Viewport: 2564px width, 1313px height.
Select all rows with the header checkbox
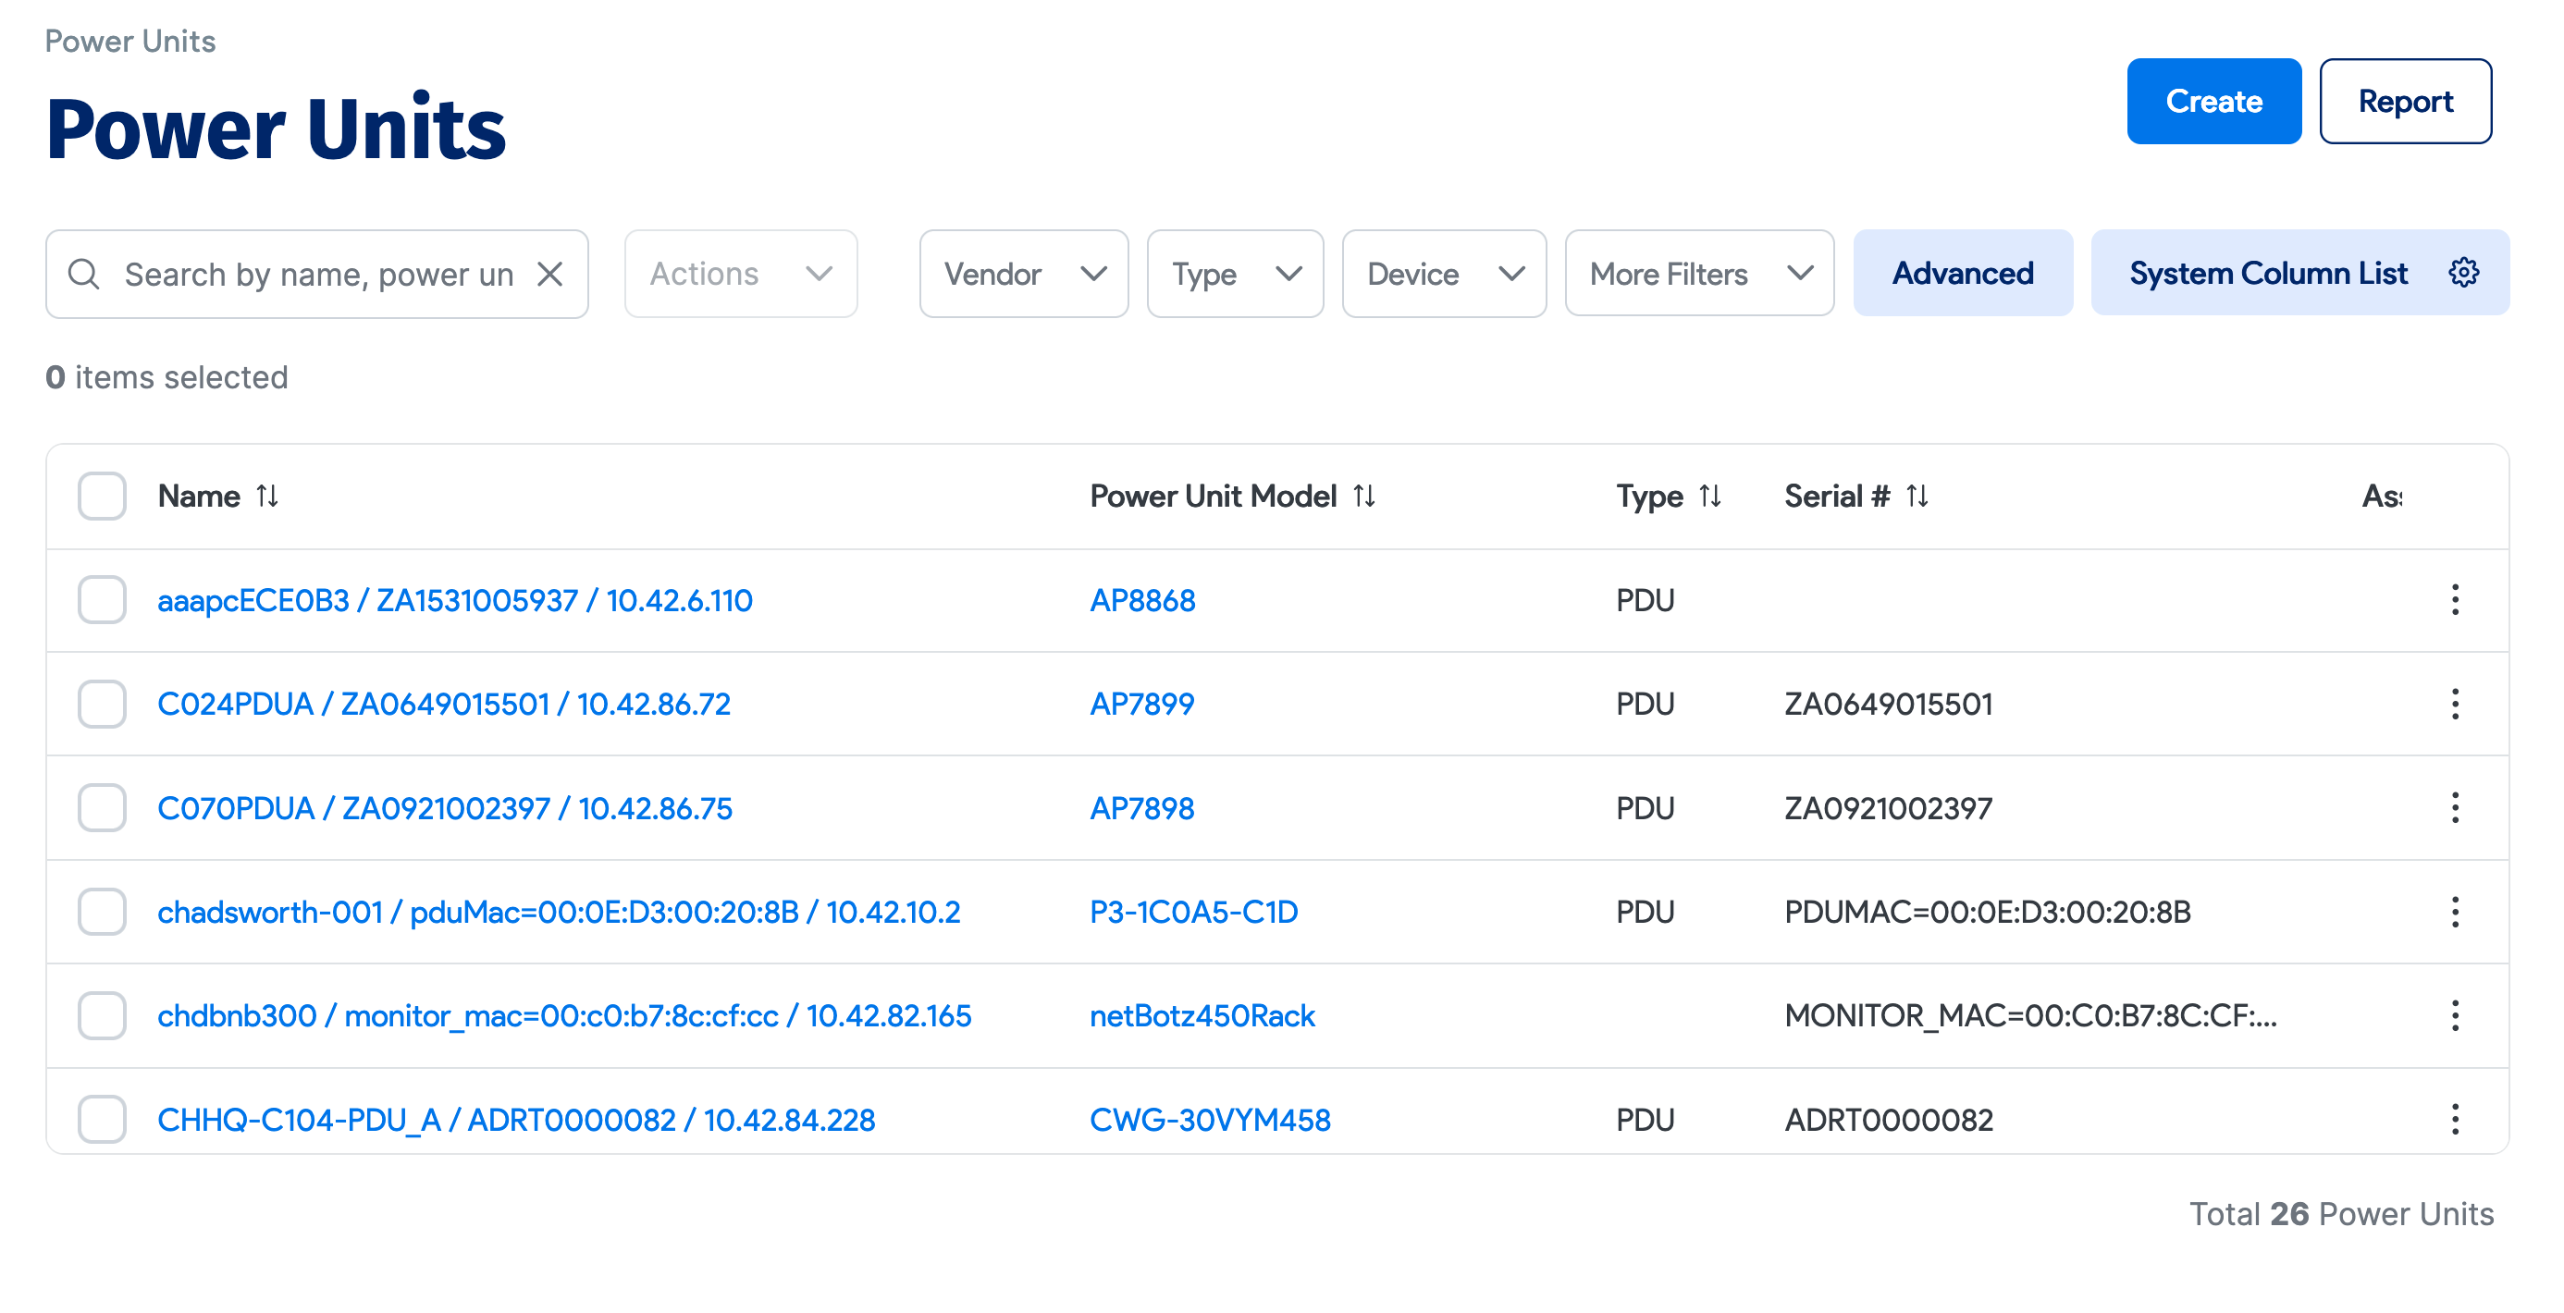(101, 496)
